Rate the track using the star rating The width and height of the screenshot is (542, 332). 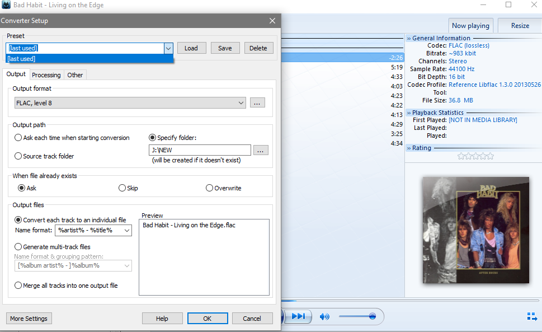[x=475, y=156]
